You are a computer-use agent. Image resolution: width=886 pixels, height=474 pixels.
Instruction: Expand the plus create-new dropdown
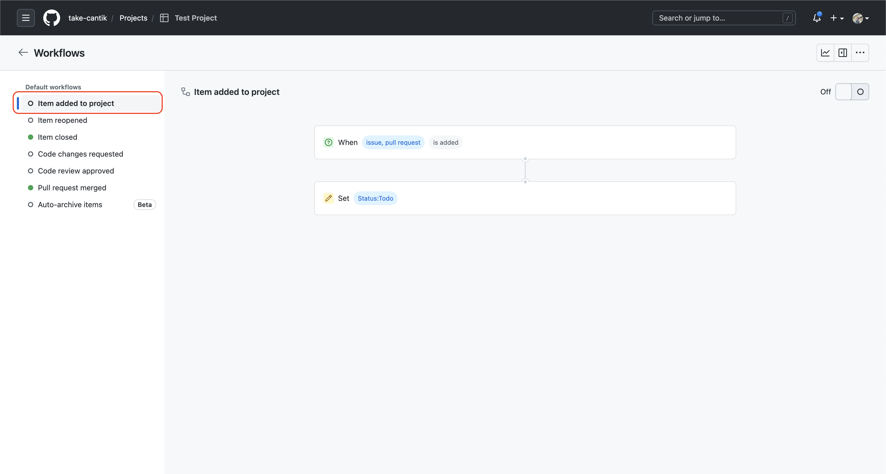(836, 18)
